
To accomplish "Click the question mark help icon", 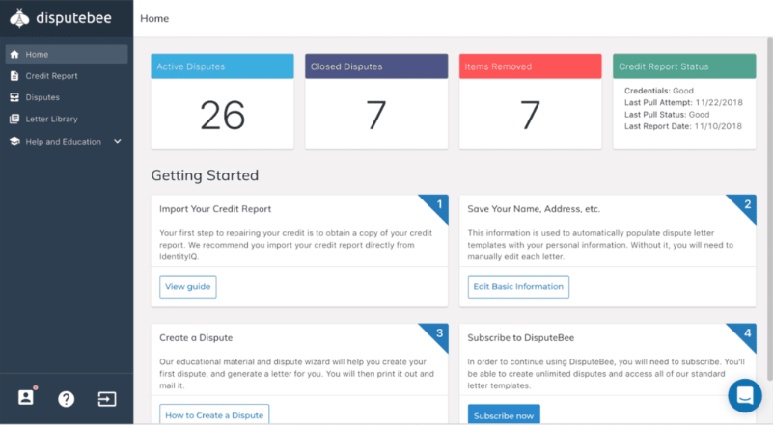I will pyautogui.click(x=66, y=399).
